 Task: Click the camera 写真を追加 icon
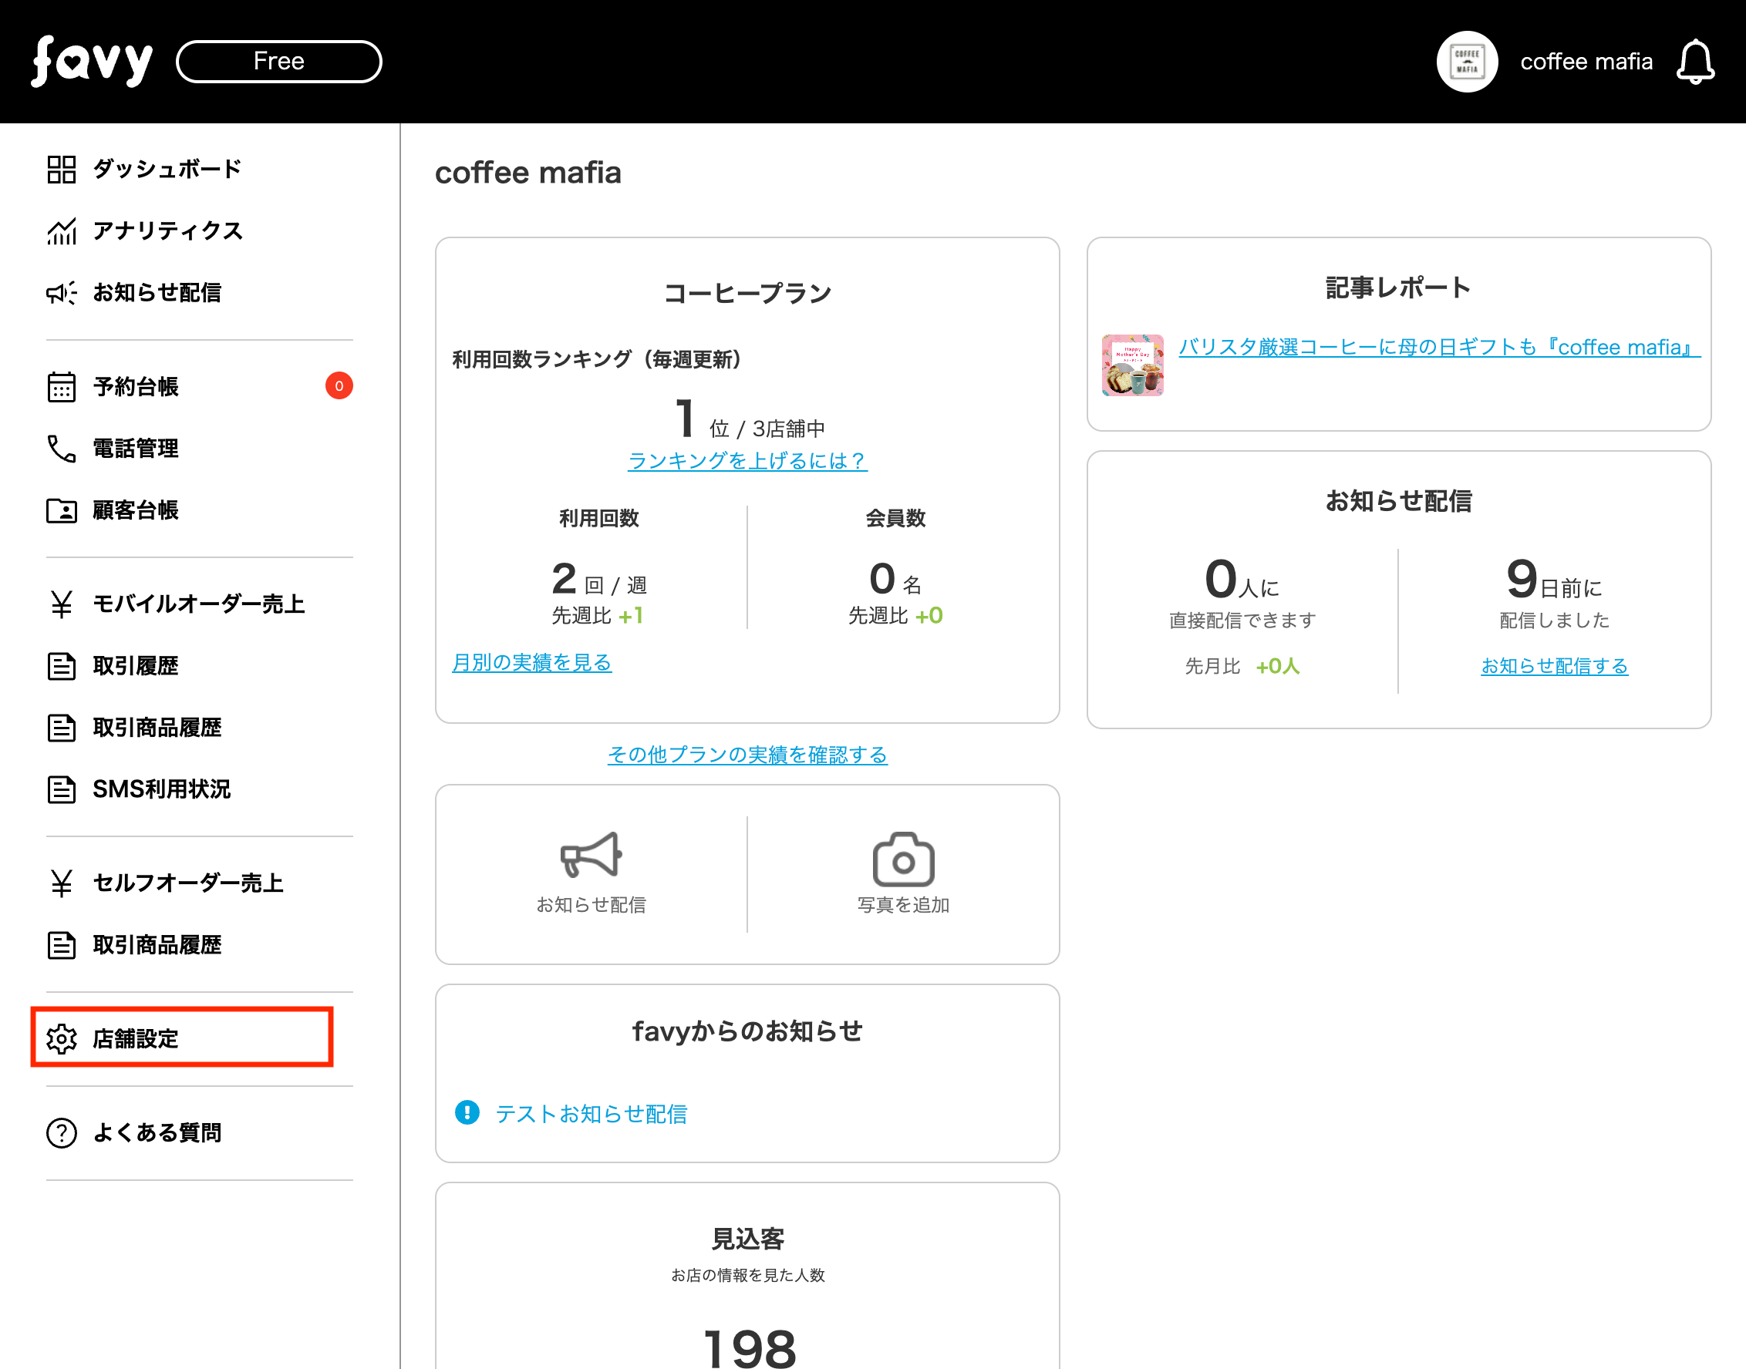pos(903,859)
